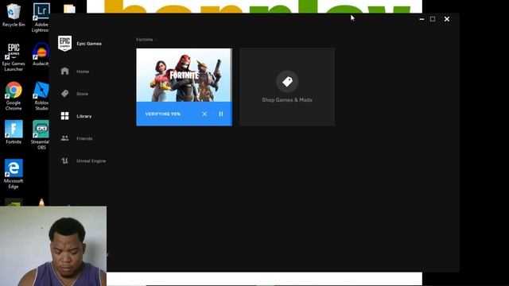The height and width of the screenshot is (286, 509).
Task: Select the Recycle Bin desktop icon
Action: (x=14, y=15)
